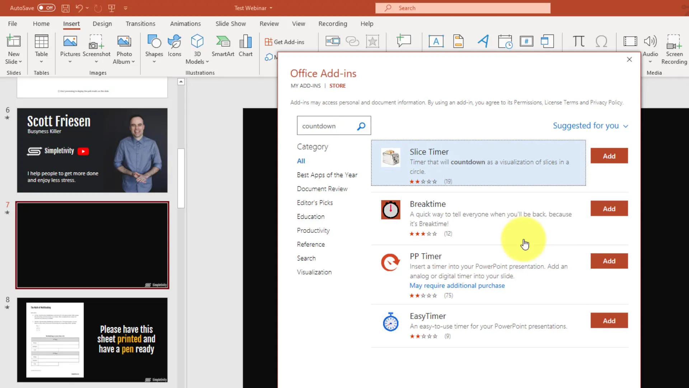Toggle the AutoSave switch

(x=46, y=8)
